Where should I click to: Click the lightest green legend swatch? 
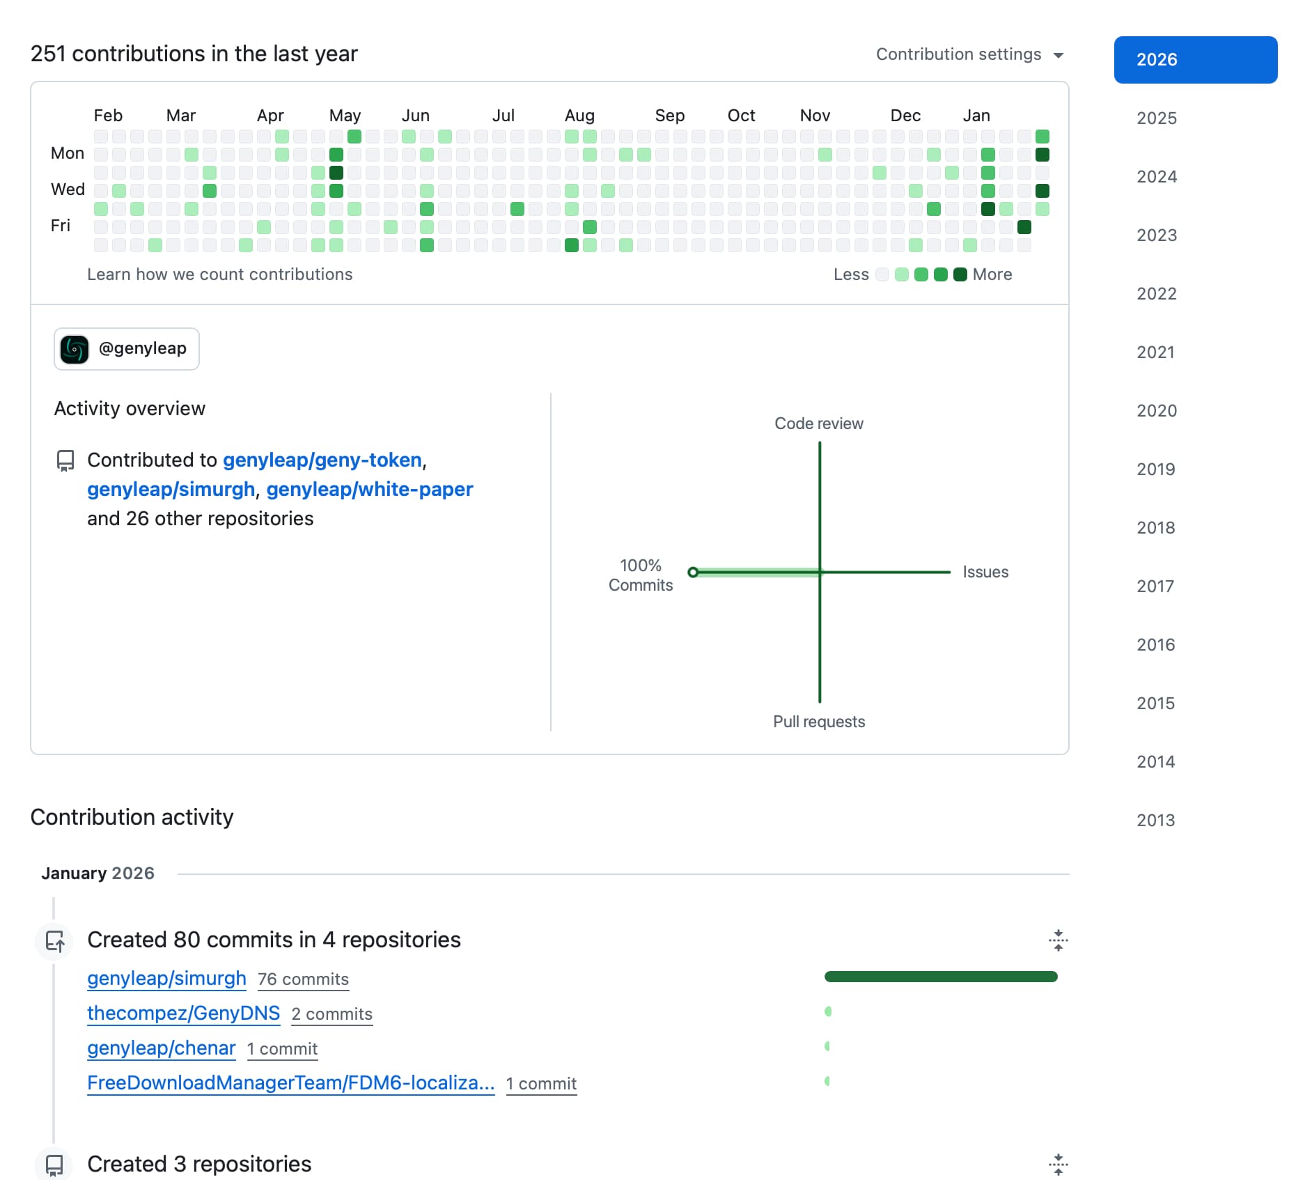click(901, 274)
